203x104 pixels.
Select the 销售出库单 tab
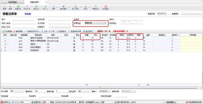coord(35,2)
